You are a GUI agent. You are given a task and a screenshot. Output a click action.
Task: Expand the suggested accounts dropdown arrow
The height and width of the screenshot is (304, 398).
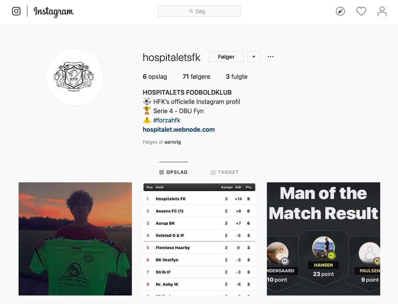(x=254, y=57)
